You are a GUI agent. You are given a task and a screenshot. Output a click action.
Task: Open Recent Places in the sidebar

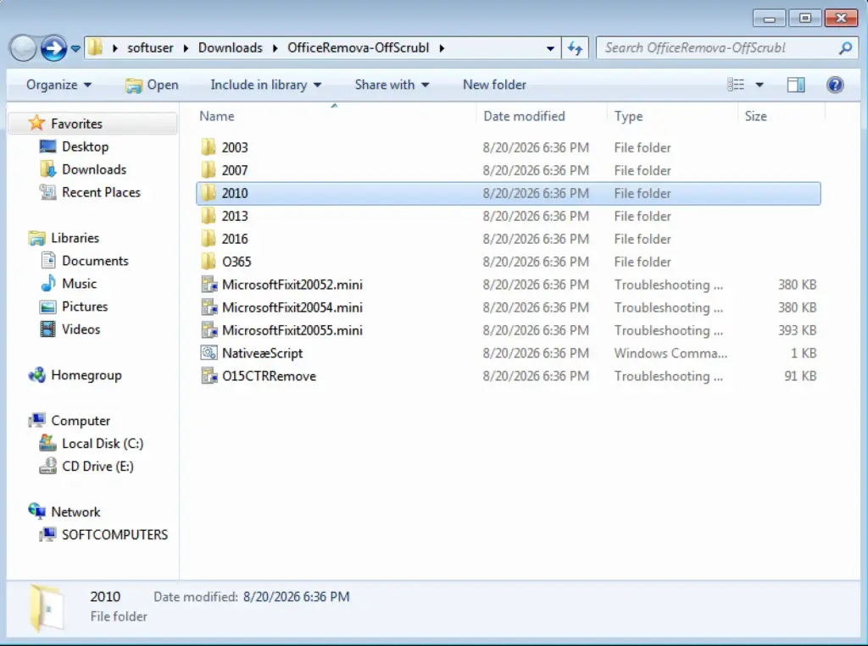[x=101, y=192]
